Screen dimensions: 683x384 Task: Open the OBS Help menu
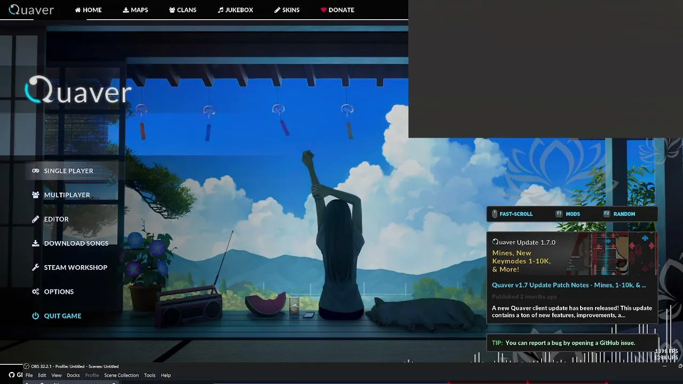(x=166, y=375)
